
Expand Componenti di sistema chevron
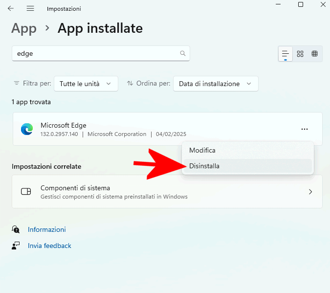310,192
